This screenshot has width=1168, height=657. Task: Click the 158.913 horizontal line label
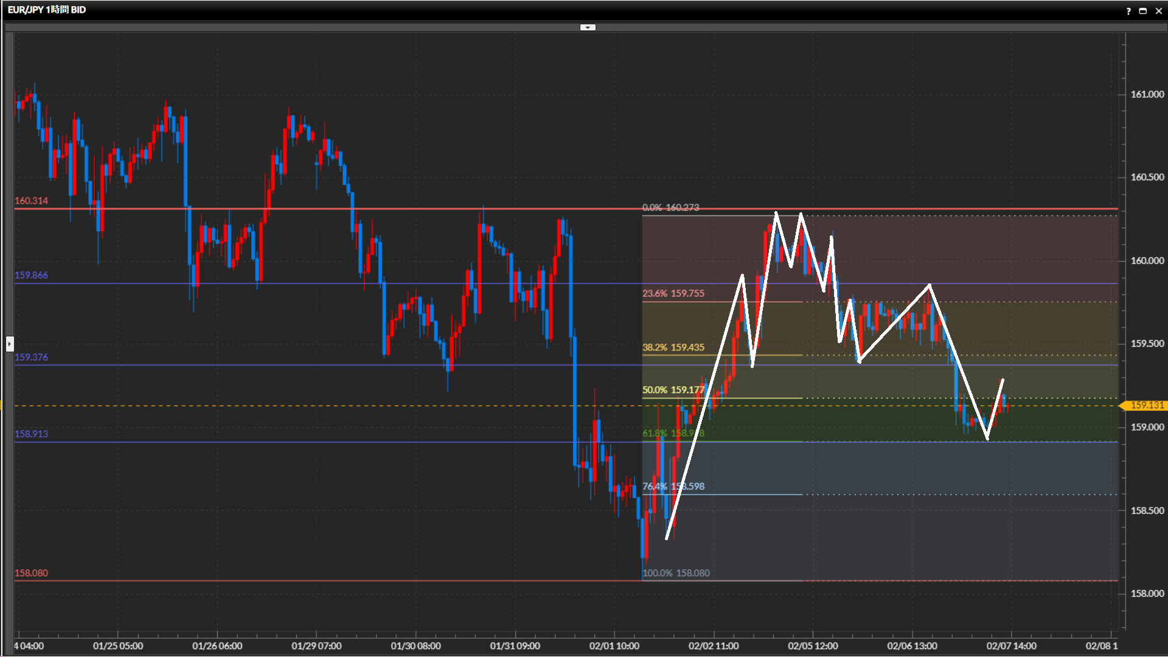pyautogui.click(x=31, y=434)
